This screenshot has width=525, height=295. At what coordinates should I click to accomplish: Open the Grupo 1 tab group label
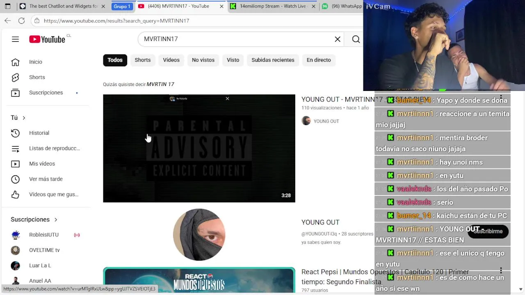pos(122,6)
